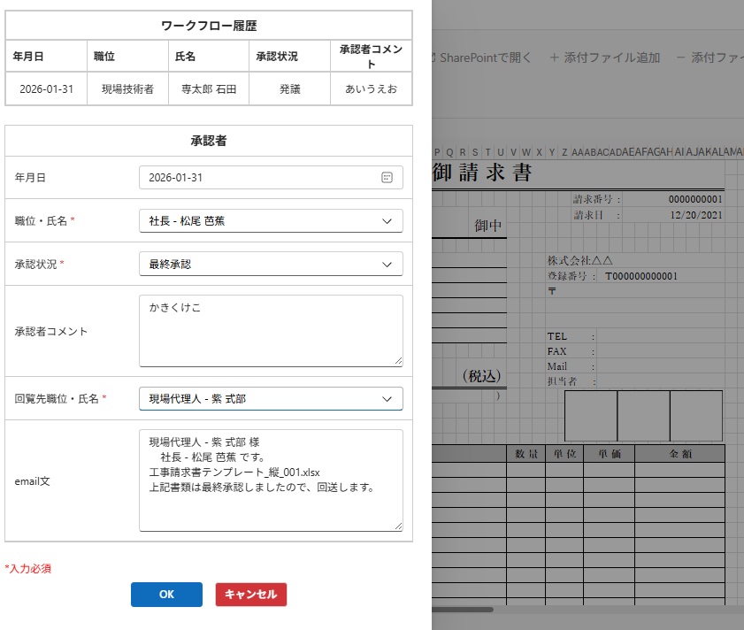The width and height of the screenshot is (744, 630).
Task: Click the 承認状況 column header in history
Action: coord(277,57)
